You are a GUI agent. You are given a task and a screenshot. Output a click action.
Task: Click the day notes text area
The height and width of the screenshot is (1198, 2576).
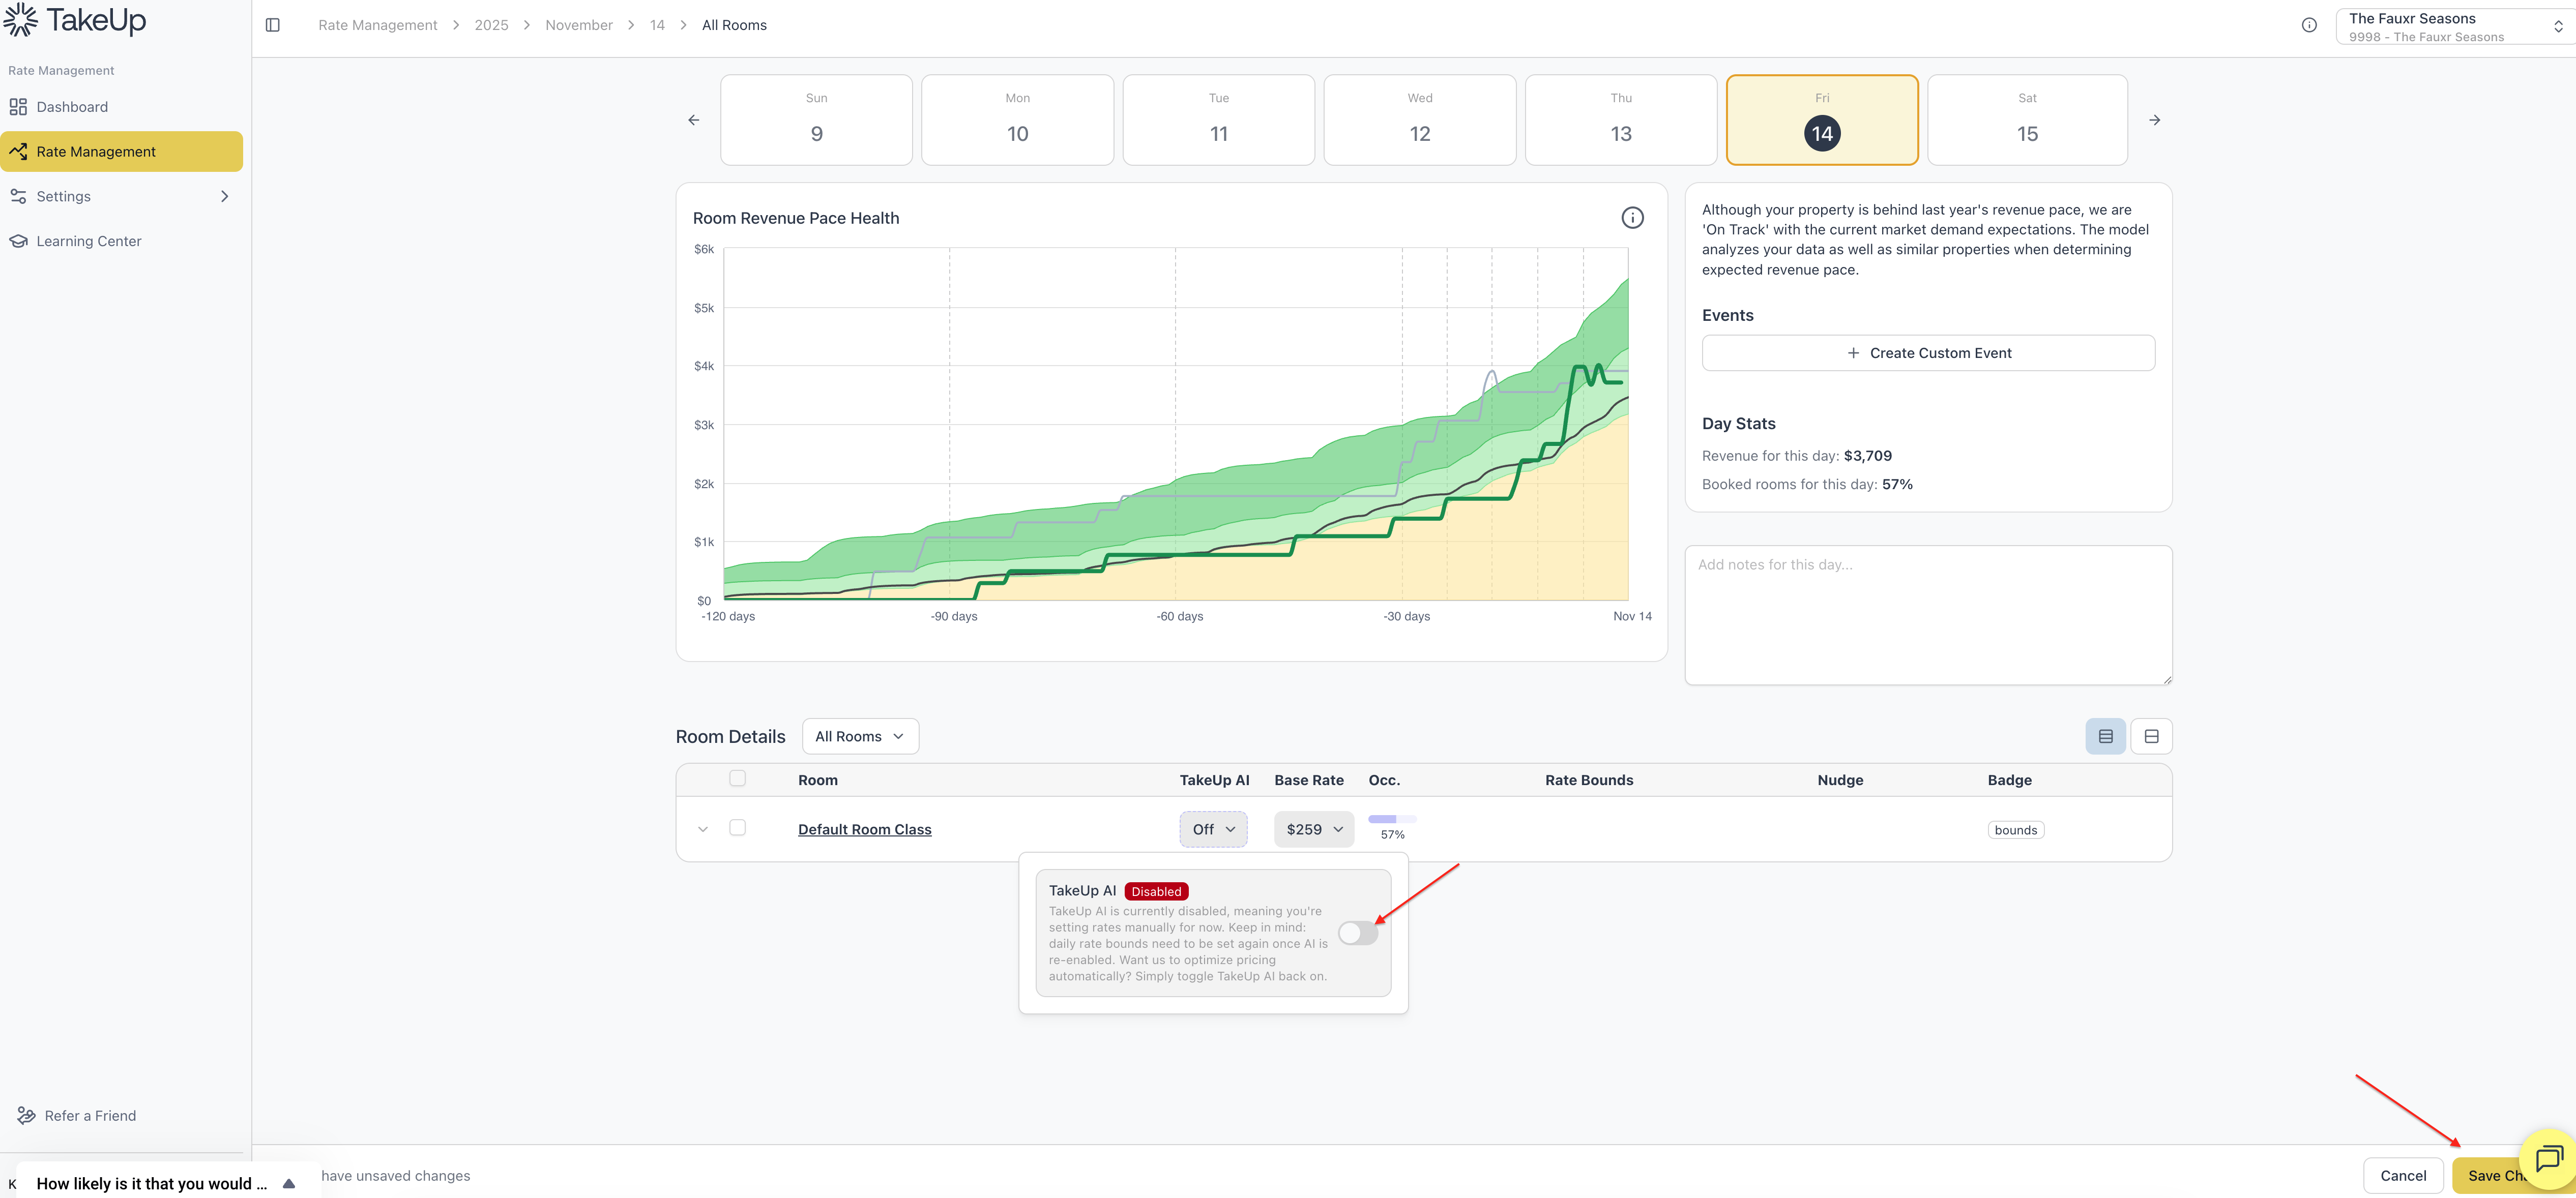pos(1927,615)
